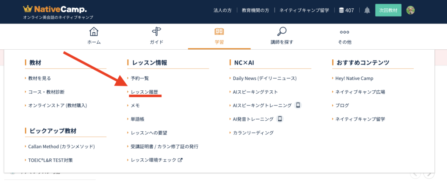
Task: Open AIスピーキングテスト entry
Action: 255,92
